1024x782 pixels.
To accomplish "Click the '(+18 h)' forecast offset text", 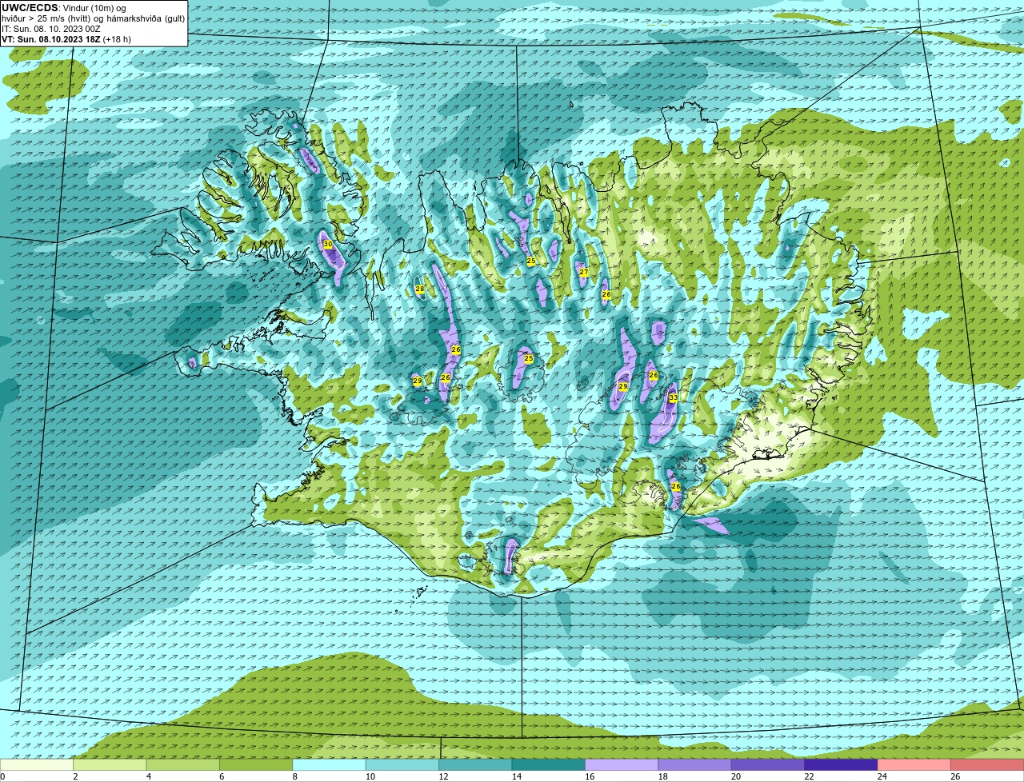I will (117, 39).
